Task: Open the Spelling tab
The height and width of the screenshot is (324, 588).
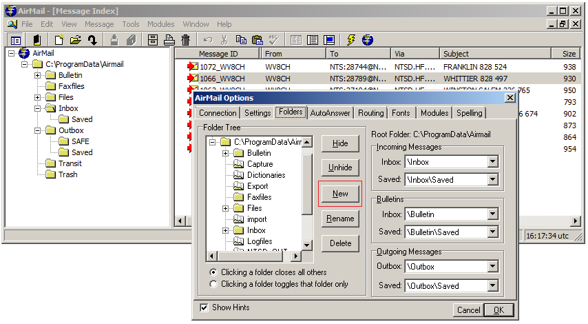Action: (x=469, y=113)
